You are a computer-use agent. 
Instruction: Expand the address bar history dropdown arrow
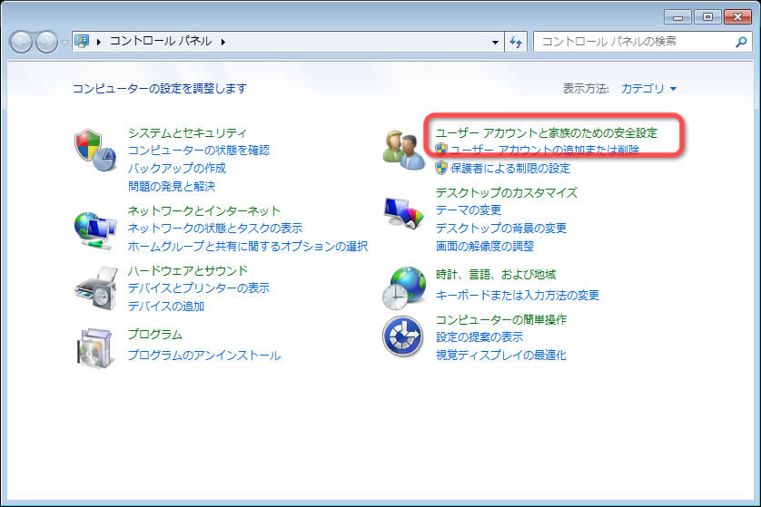[x=495, y=42]
